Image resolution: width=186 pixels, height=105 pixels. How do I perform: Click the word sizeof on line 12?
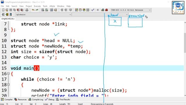click(x=47, y=52)
